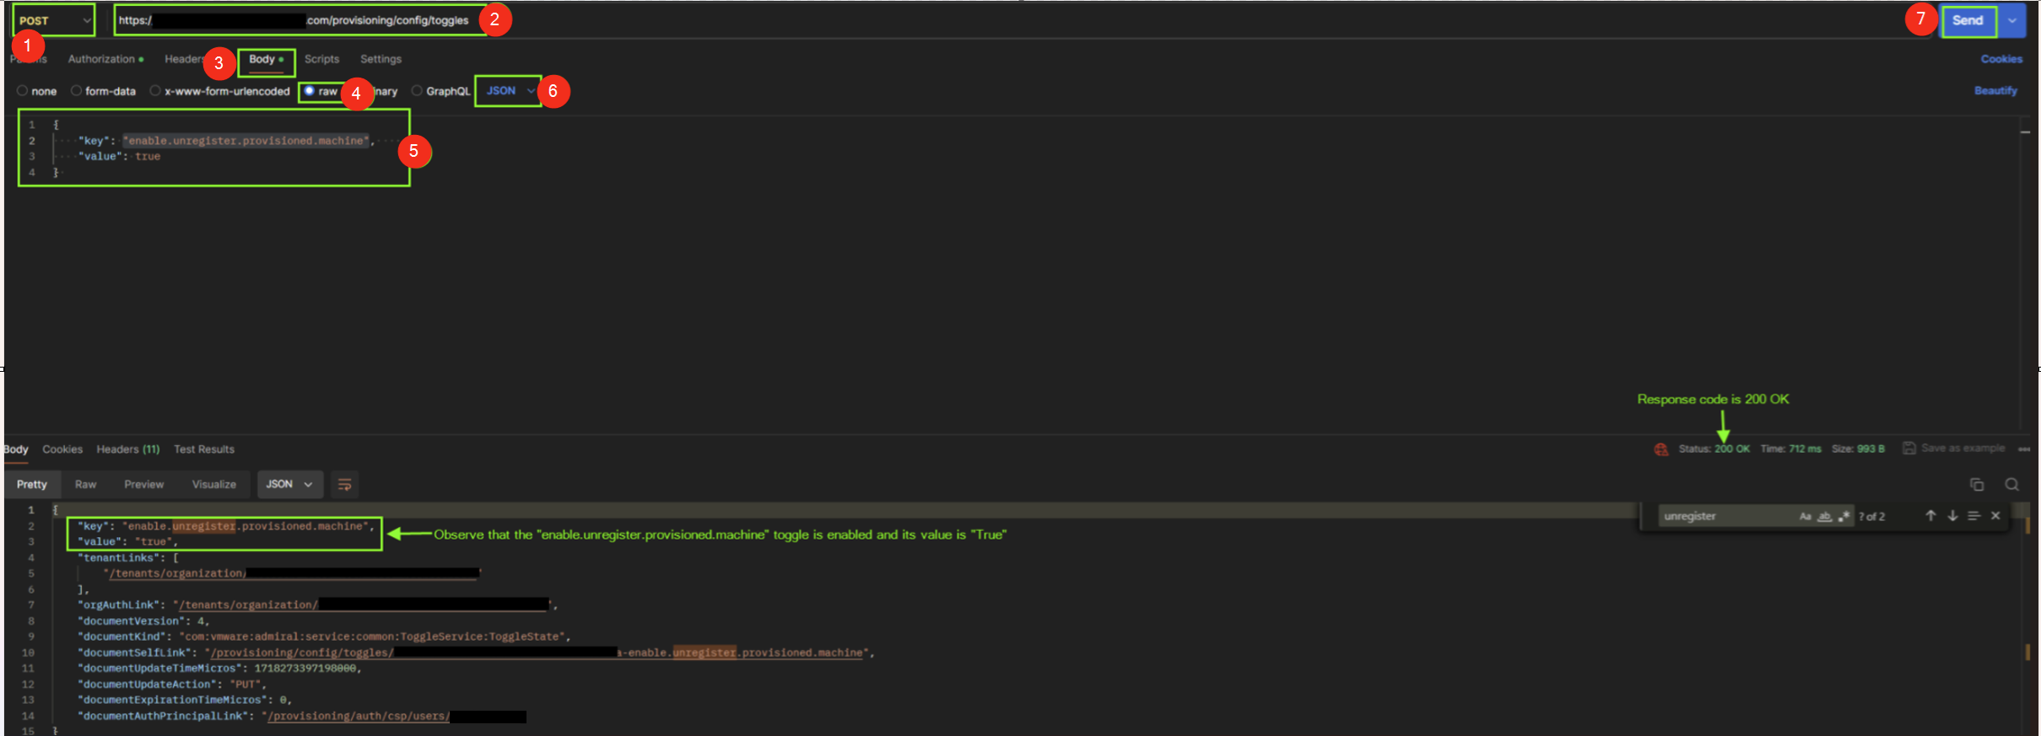
Task: Open the request body JSON type dropdown
Action: point(510,91)
